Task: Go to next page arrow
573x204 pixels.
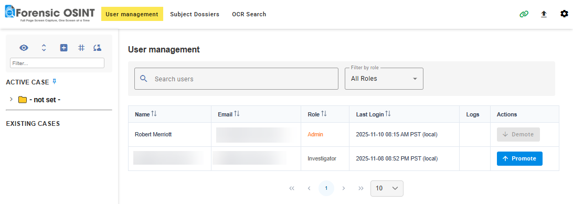Action: [x=344, y=188]
